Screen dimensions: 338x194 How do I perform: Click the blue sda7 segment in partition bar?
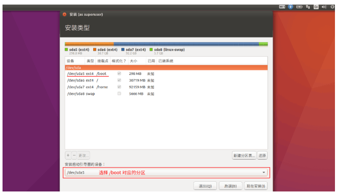(x=186, y=44)
